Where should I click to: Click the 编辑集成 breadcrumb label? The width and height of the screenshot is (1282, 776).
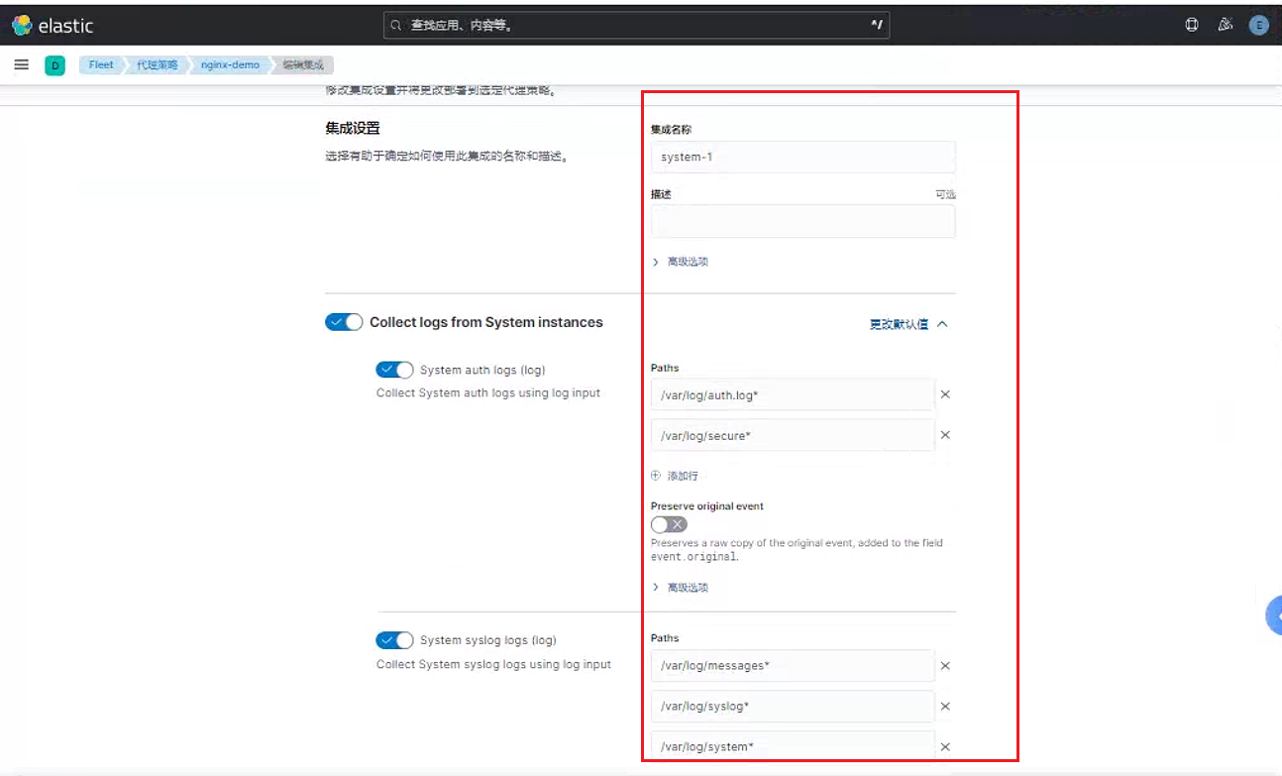(303, 65)
